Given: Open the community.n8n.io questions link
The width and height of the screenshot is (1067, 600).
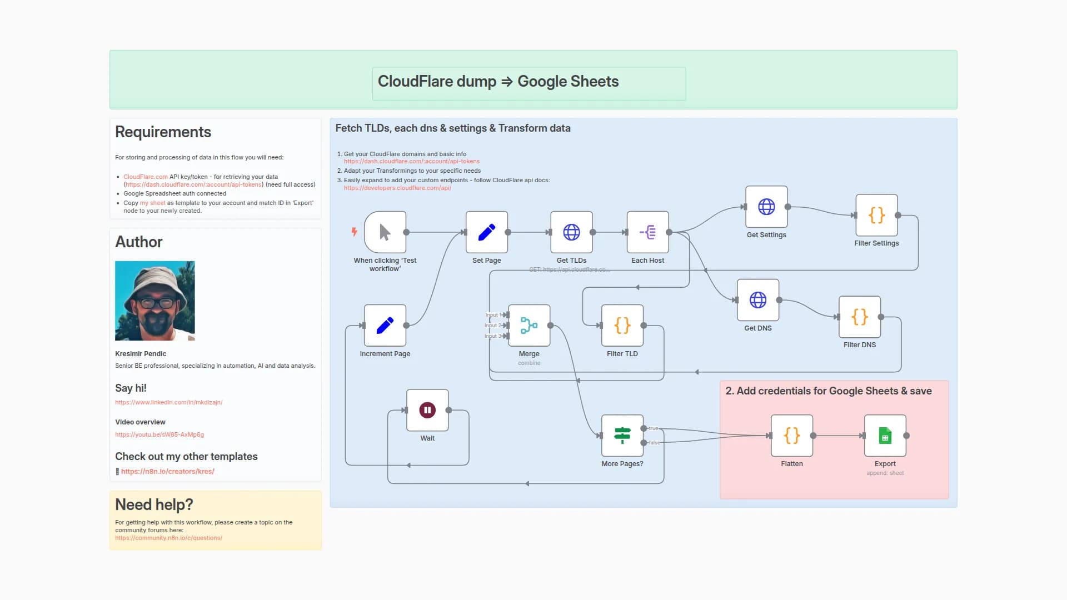Looking at the screenshot, I should click(169, 538).
